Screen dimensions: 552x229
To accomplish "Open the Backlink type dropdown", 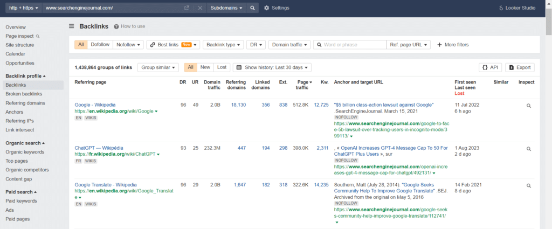I will point(223,45).
